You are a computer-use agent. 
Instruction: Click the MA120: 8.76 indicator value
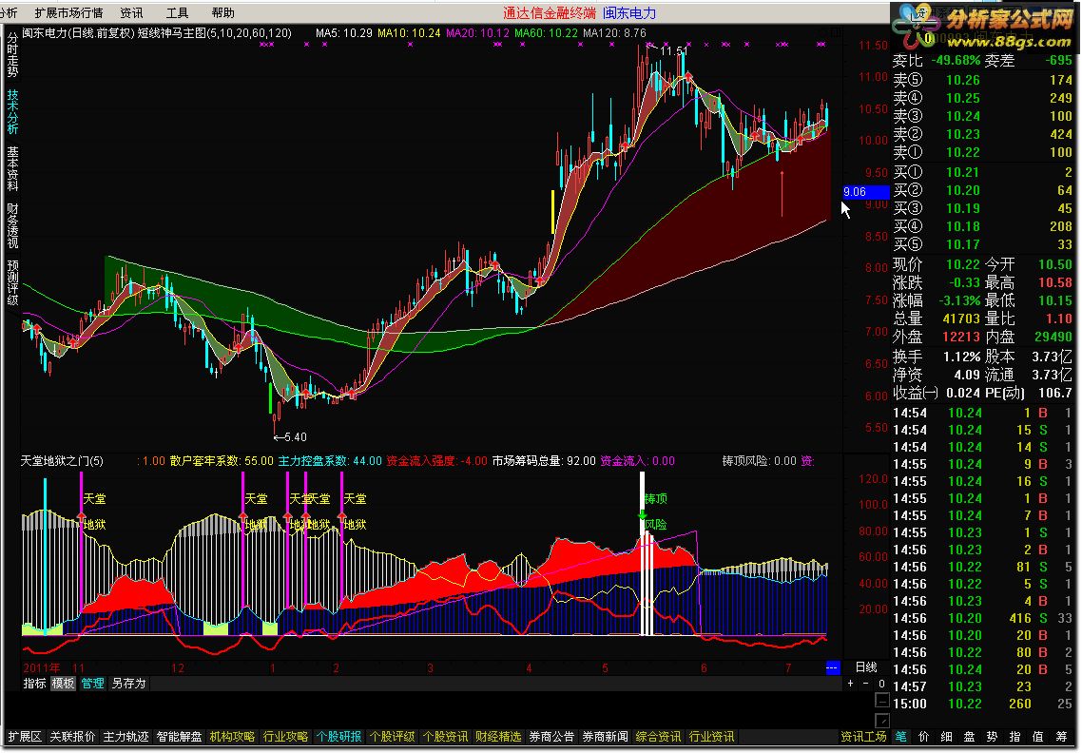tap(614, 32)
